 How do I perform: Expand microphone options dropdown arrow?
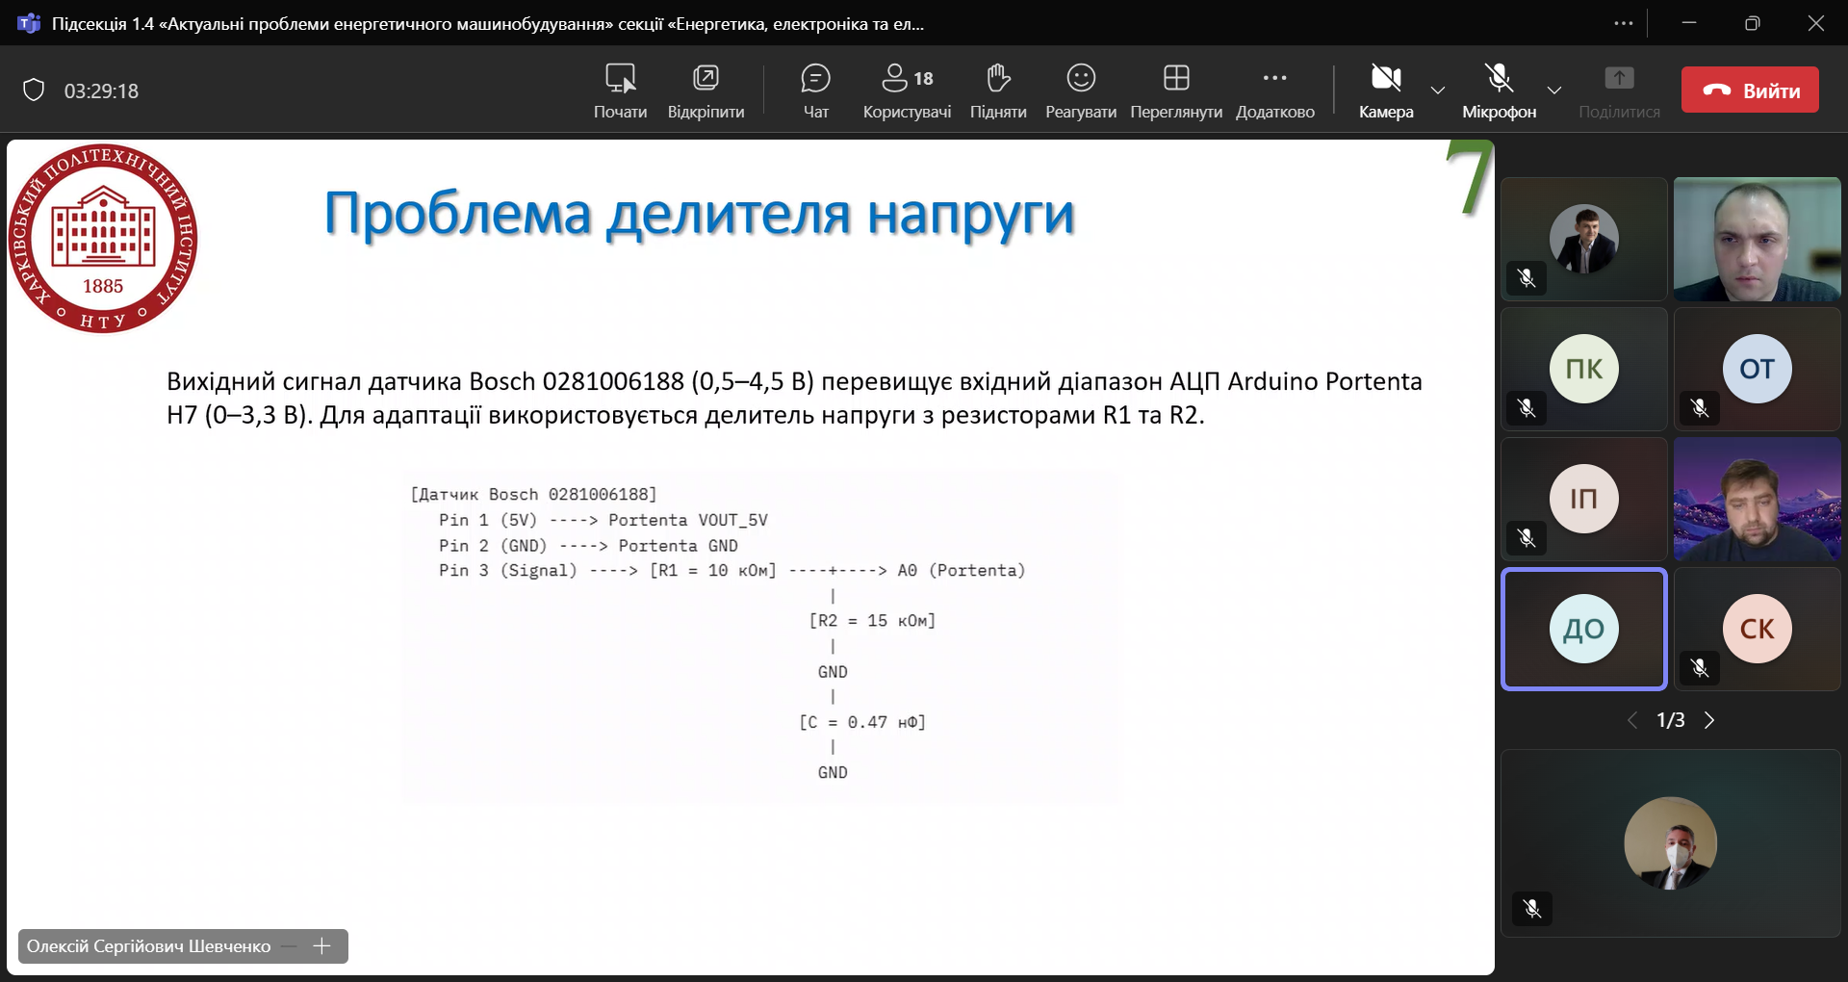[1553, 90]
